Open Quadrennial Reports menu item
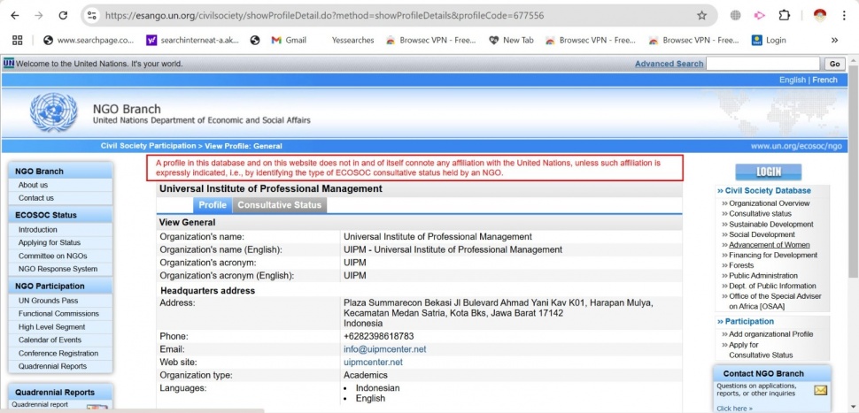 tap(52, 366)
